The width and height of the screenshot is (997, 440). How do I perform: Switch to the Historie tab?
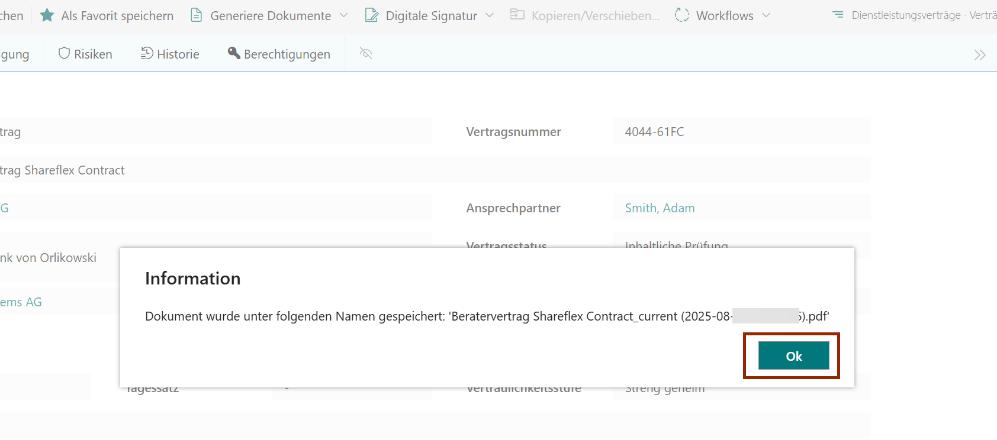178,54
